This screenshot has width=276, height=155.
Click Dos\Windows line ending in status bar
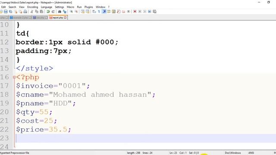click(x=233, y=153)
